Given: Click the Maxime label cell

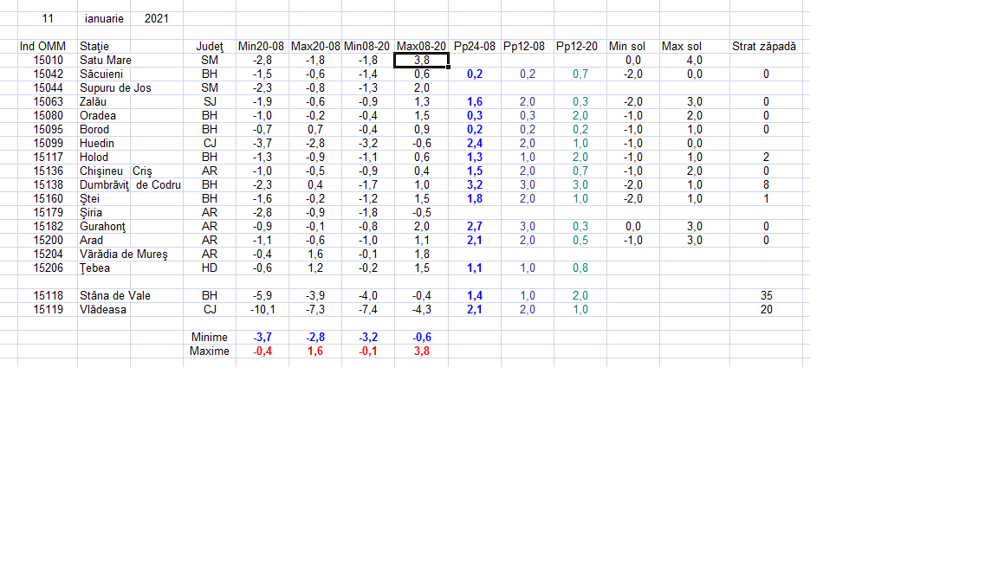Looking at the screenshot, I should coord(210,351).
